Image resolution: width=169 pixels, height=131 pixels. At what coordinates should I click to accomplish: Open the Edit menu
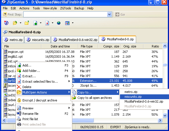pos(13,8)
